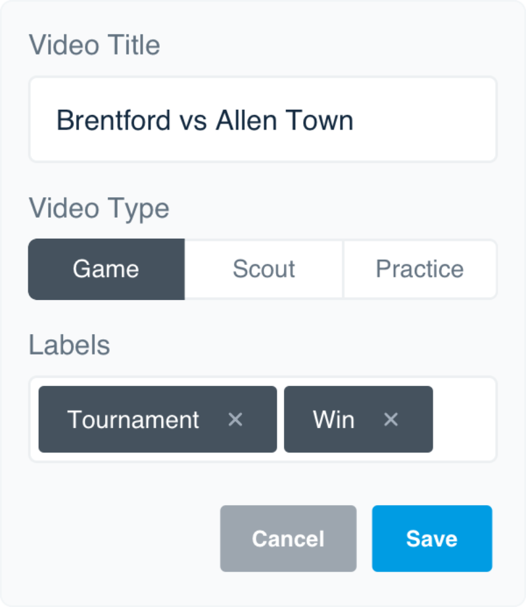Cancel editing the video details

tap(289, 539)
